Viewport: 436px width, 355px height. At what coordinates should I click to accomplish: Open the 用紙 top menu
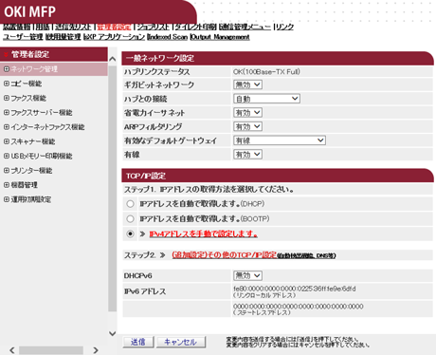tap(43, 27)
